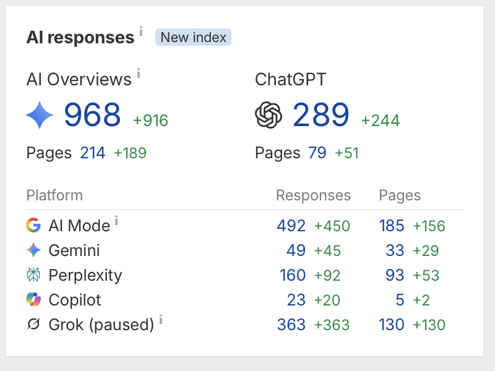Click the blue AI Overviews sparkle icon
The image size is (495, 371).
[40, 115]
